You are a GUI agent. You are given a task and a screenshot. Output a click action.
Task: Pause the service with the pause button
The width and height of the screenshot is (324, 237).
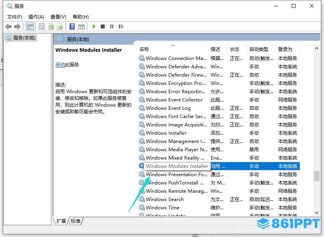point(112,26)
